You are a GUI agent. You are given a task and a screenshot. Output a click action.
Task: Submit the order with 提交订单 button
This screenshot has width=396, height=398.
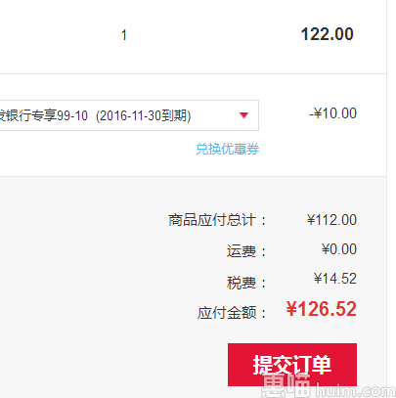(292, 365)
